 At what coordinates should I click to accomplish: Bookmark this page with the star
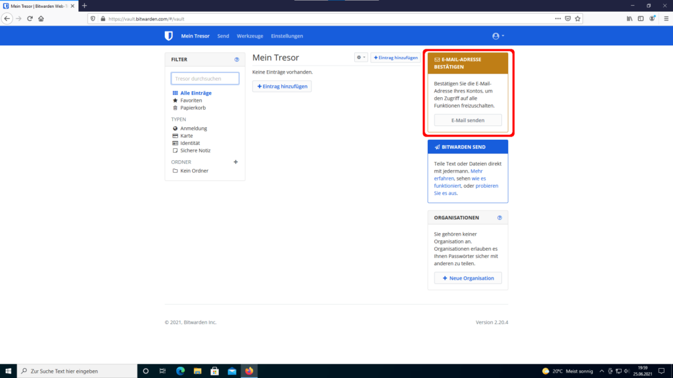(578, 19)
